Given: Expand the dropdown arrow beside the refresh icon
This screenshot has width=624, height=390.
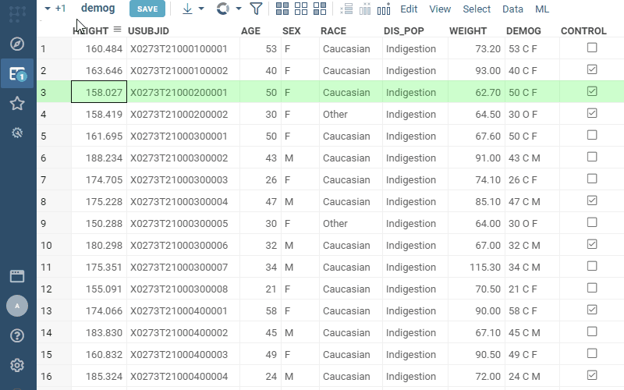Looking at the screenshot, I should click(x=239, y=9).
